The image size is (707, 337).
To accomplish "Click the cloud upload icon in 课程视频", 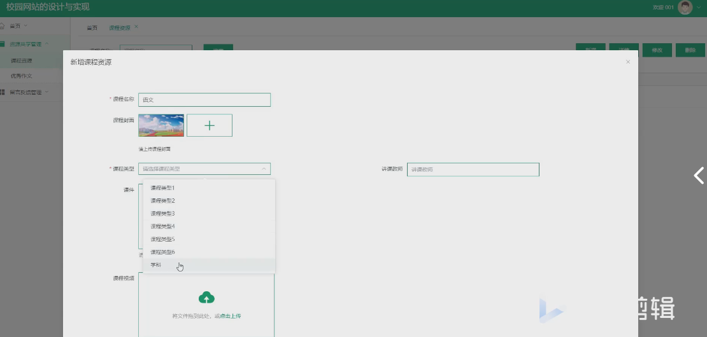I will (206, 298).
